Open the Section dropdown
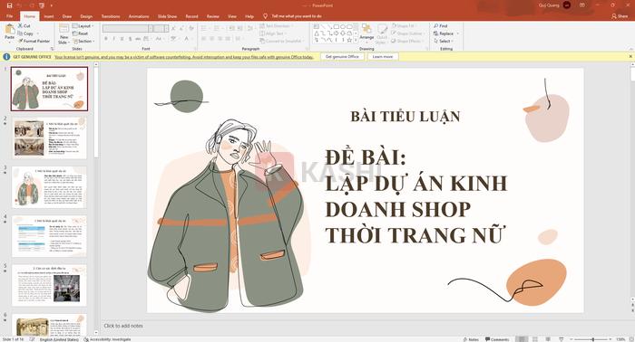This screenshot has height=342, width=635. pyautogui.click(x=83, y=42)
